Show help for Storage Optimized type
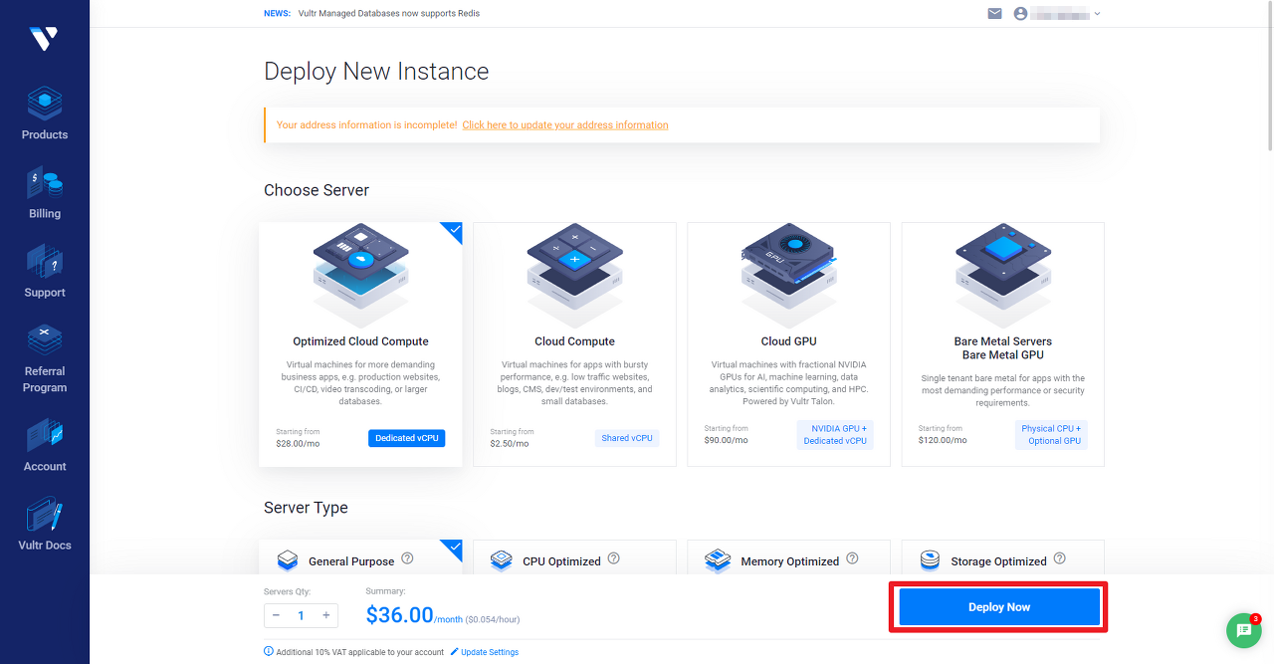This screenshot has width=1274, height=664. (x=1060, y=558)
